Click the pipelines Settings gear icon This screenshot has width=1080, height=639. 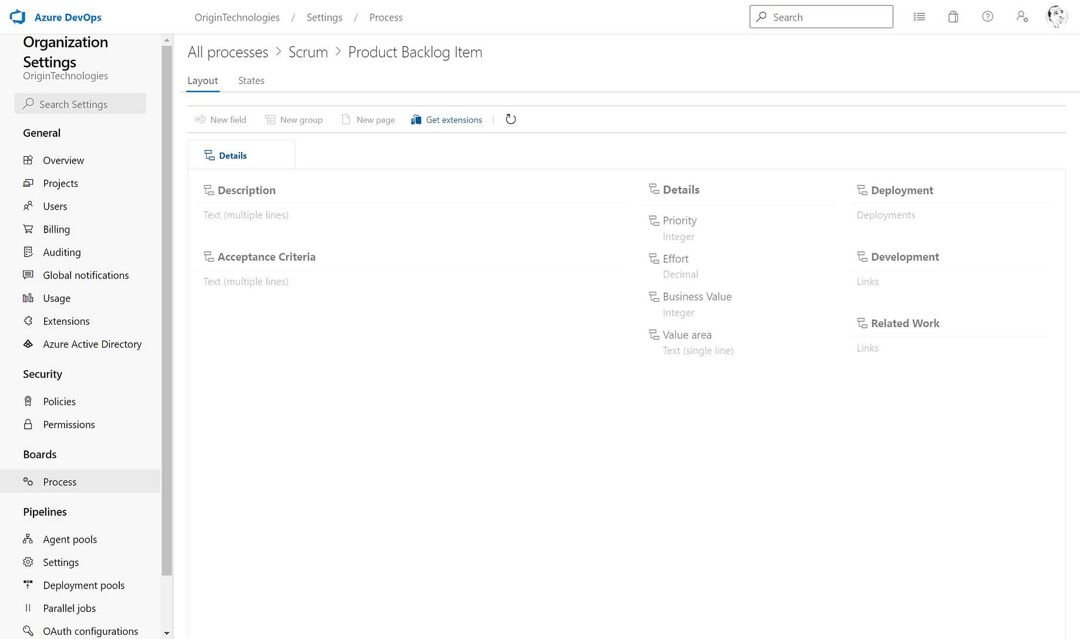pos(28,562)
